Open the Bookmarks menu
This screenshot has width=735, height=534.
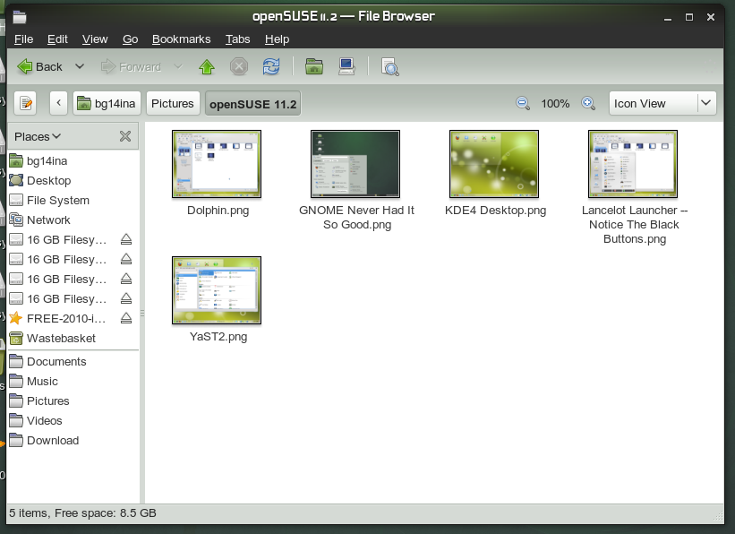pyautogui.click(x=181, y=39)
